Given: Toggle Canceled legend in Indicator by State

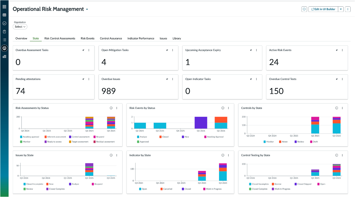Looking at the screenshot, I should pyautogui.click(x=166, y=189).
